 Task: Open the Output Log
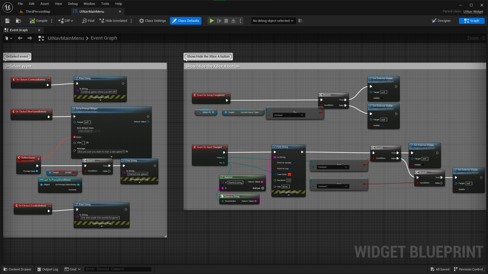(48, 269)
